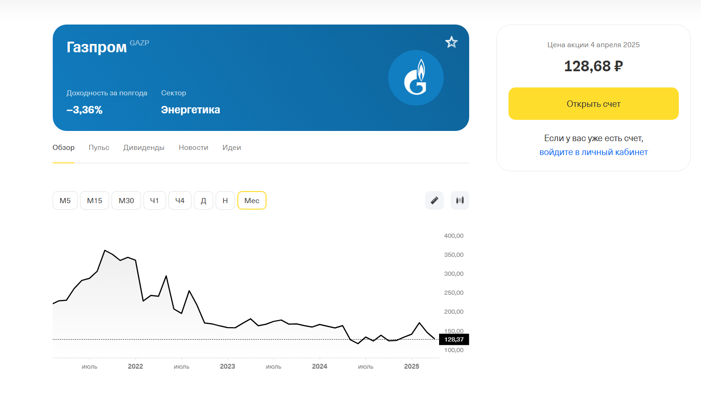The width and height of the screenshot is (701, 397).
Task: Choose the Ч1 hourly interval
Action: [x=155, y=200]
